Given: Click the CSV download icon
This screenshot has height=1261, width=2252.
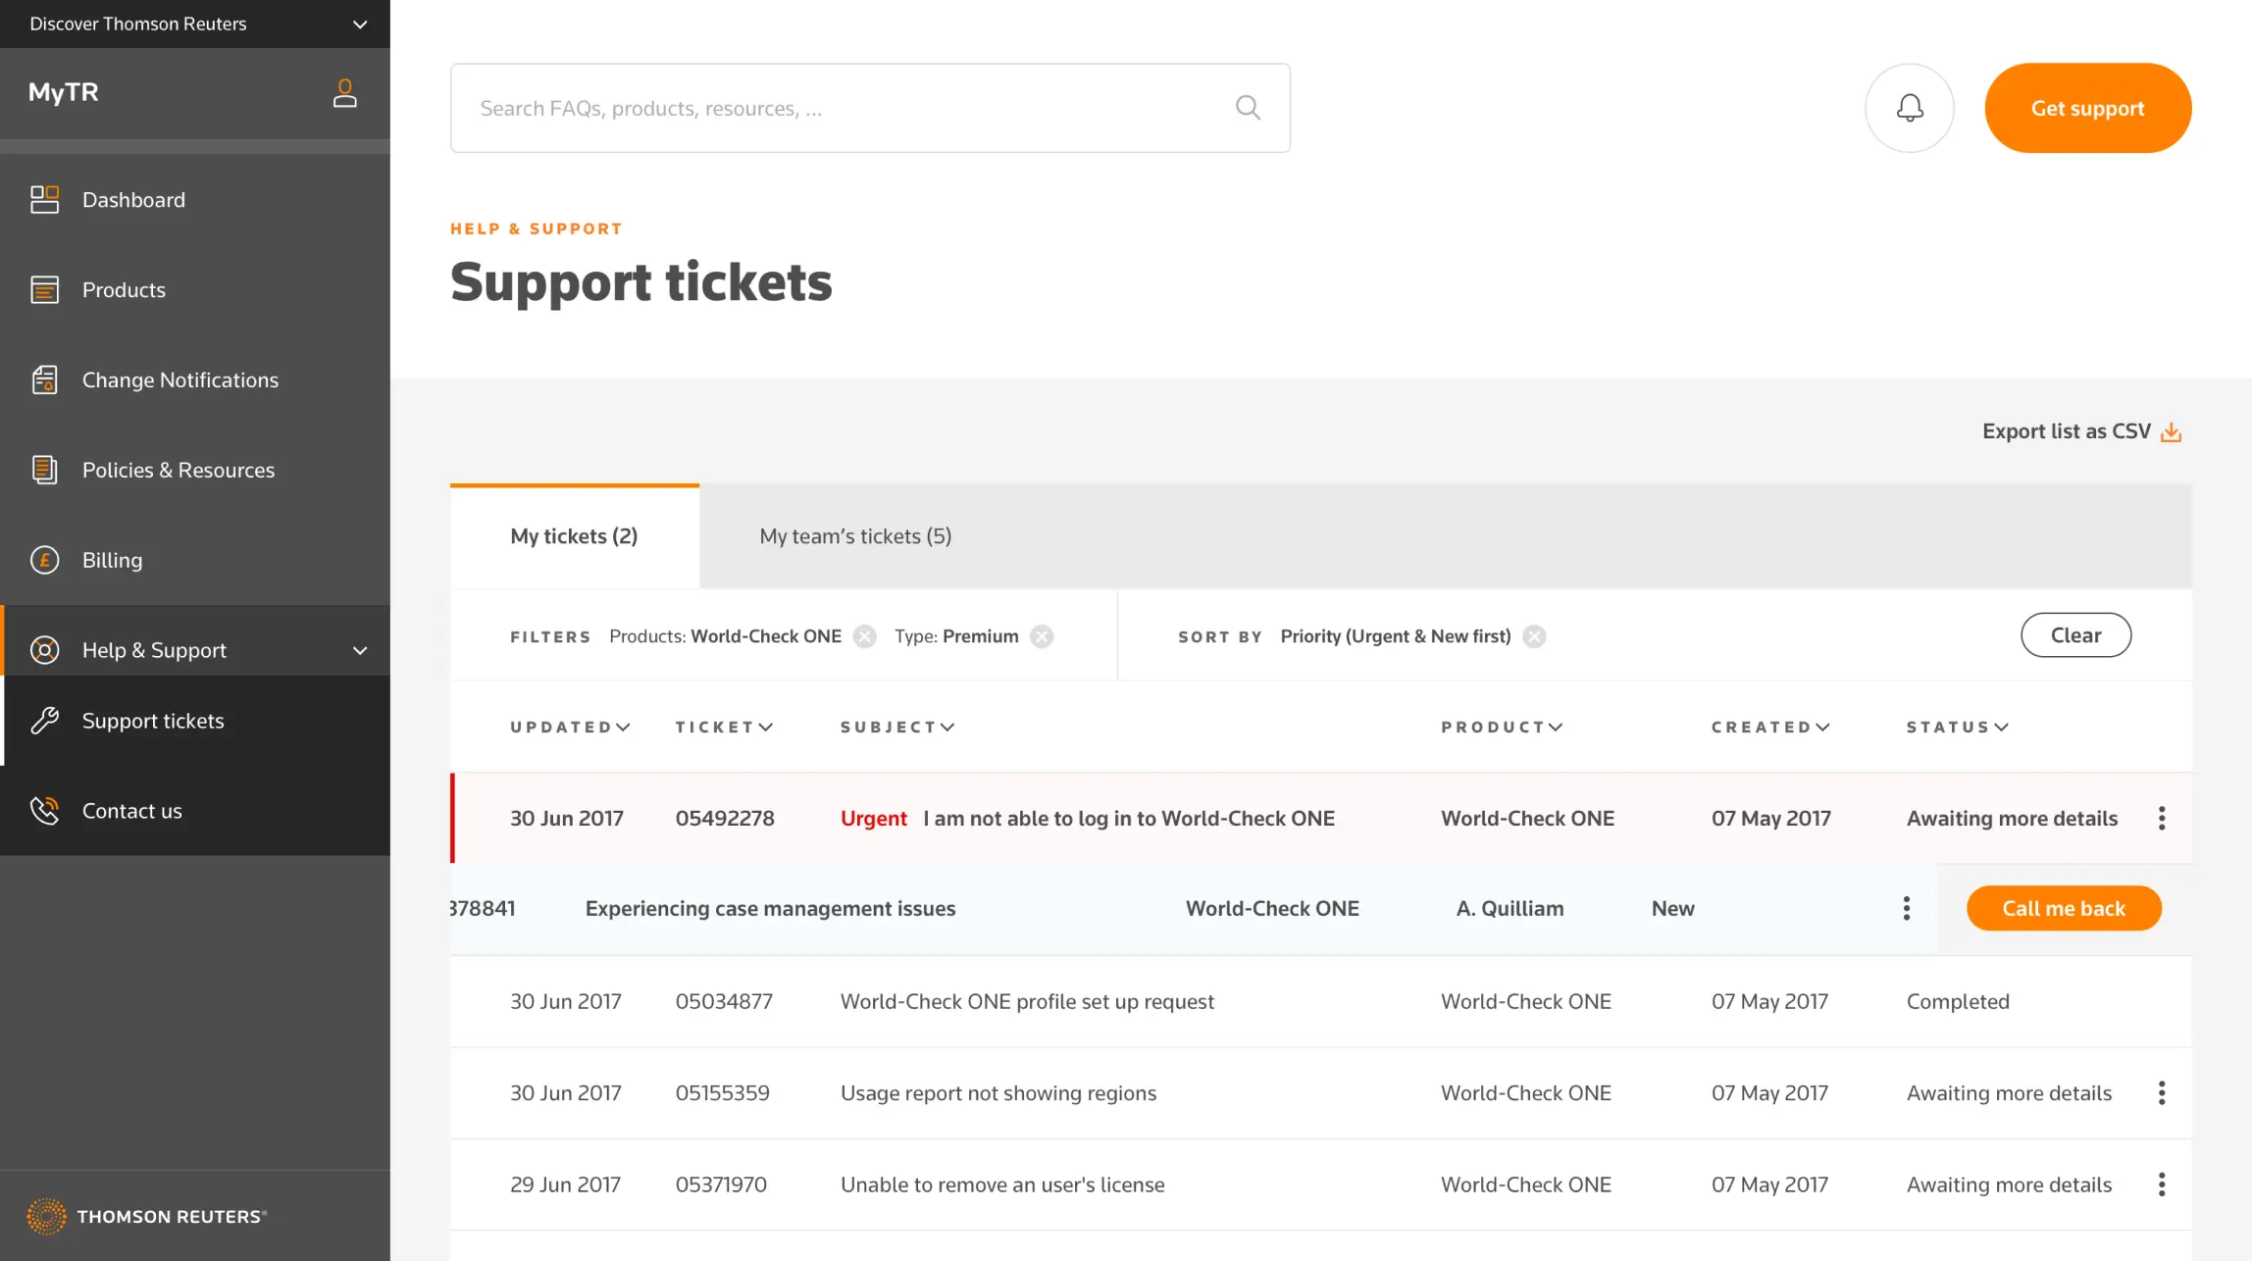Looking at the screenshot, I should coord(2171,432).
